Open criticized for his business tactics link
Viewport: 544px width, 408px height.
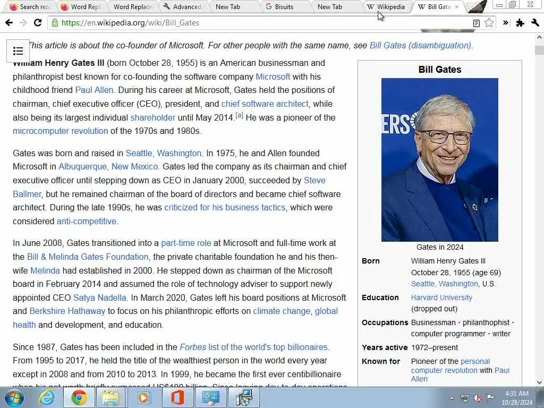(x=225, y=208)
